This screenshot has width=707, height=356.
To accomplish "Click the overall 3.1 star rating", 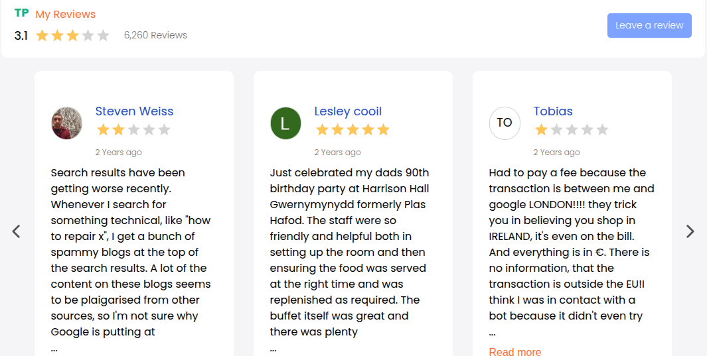I will pyautogui.click(x=72, y=35).
